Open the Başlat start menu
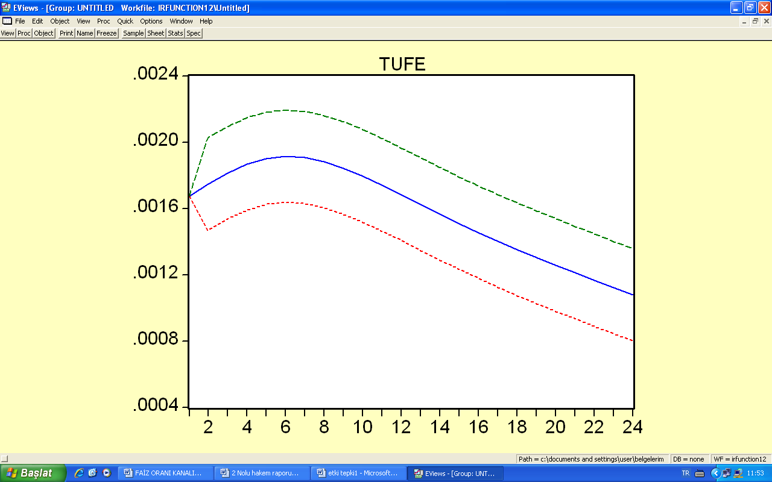Screen dimensions: 772x482 tap(33, 473)
